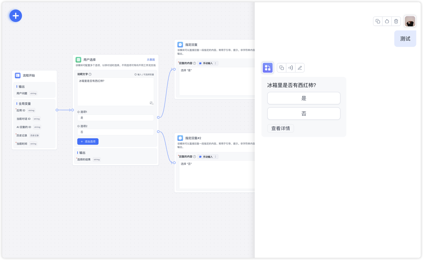Remove 选项1 using its minus icon
The width and height of the screenshot is (423, 260).
(x=79, y=112)
